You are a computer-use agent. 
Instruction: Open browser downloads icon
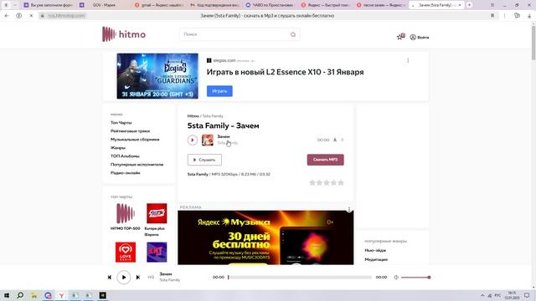pos(529,16)
